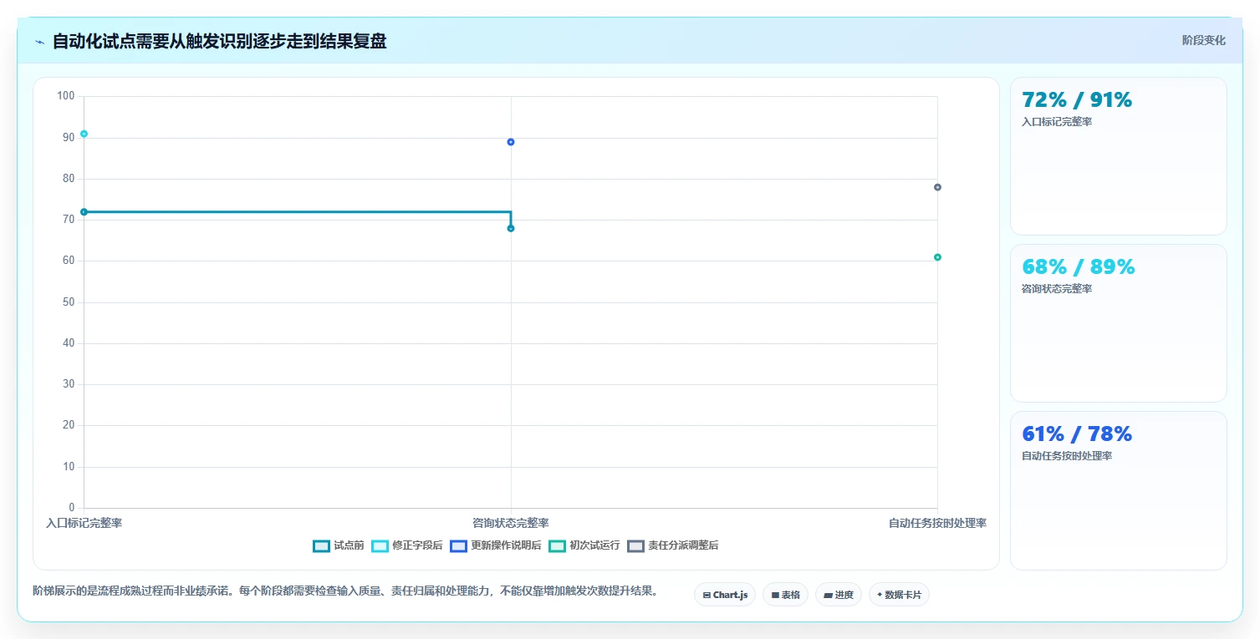The height and width of the screenshot is (639, 1260).
Task: Click the 阶段变化 label in header
Action: click(x=1204, y=40)
